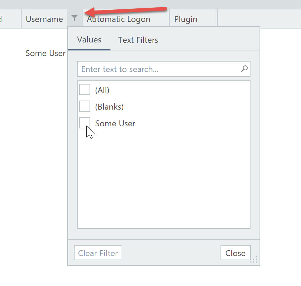Click the (All) label in values list
This screenshot has height=286, width=301.
pos(102,90)
